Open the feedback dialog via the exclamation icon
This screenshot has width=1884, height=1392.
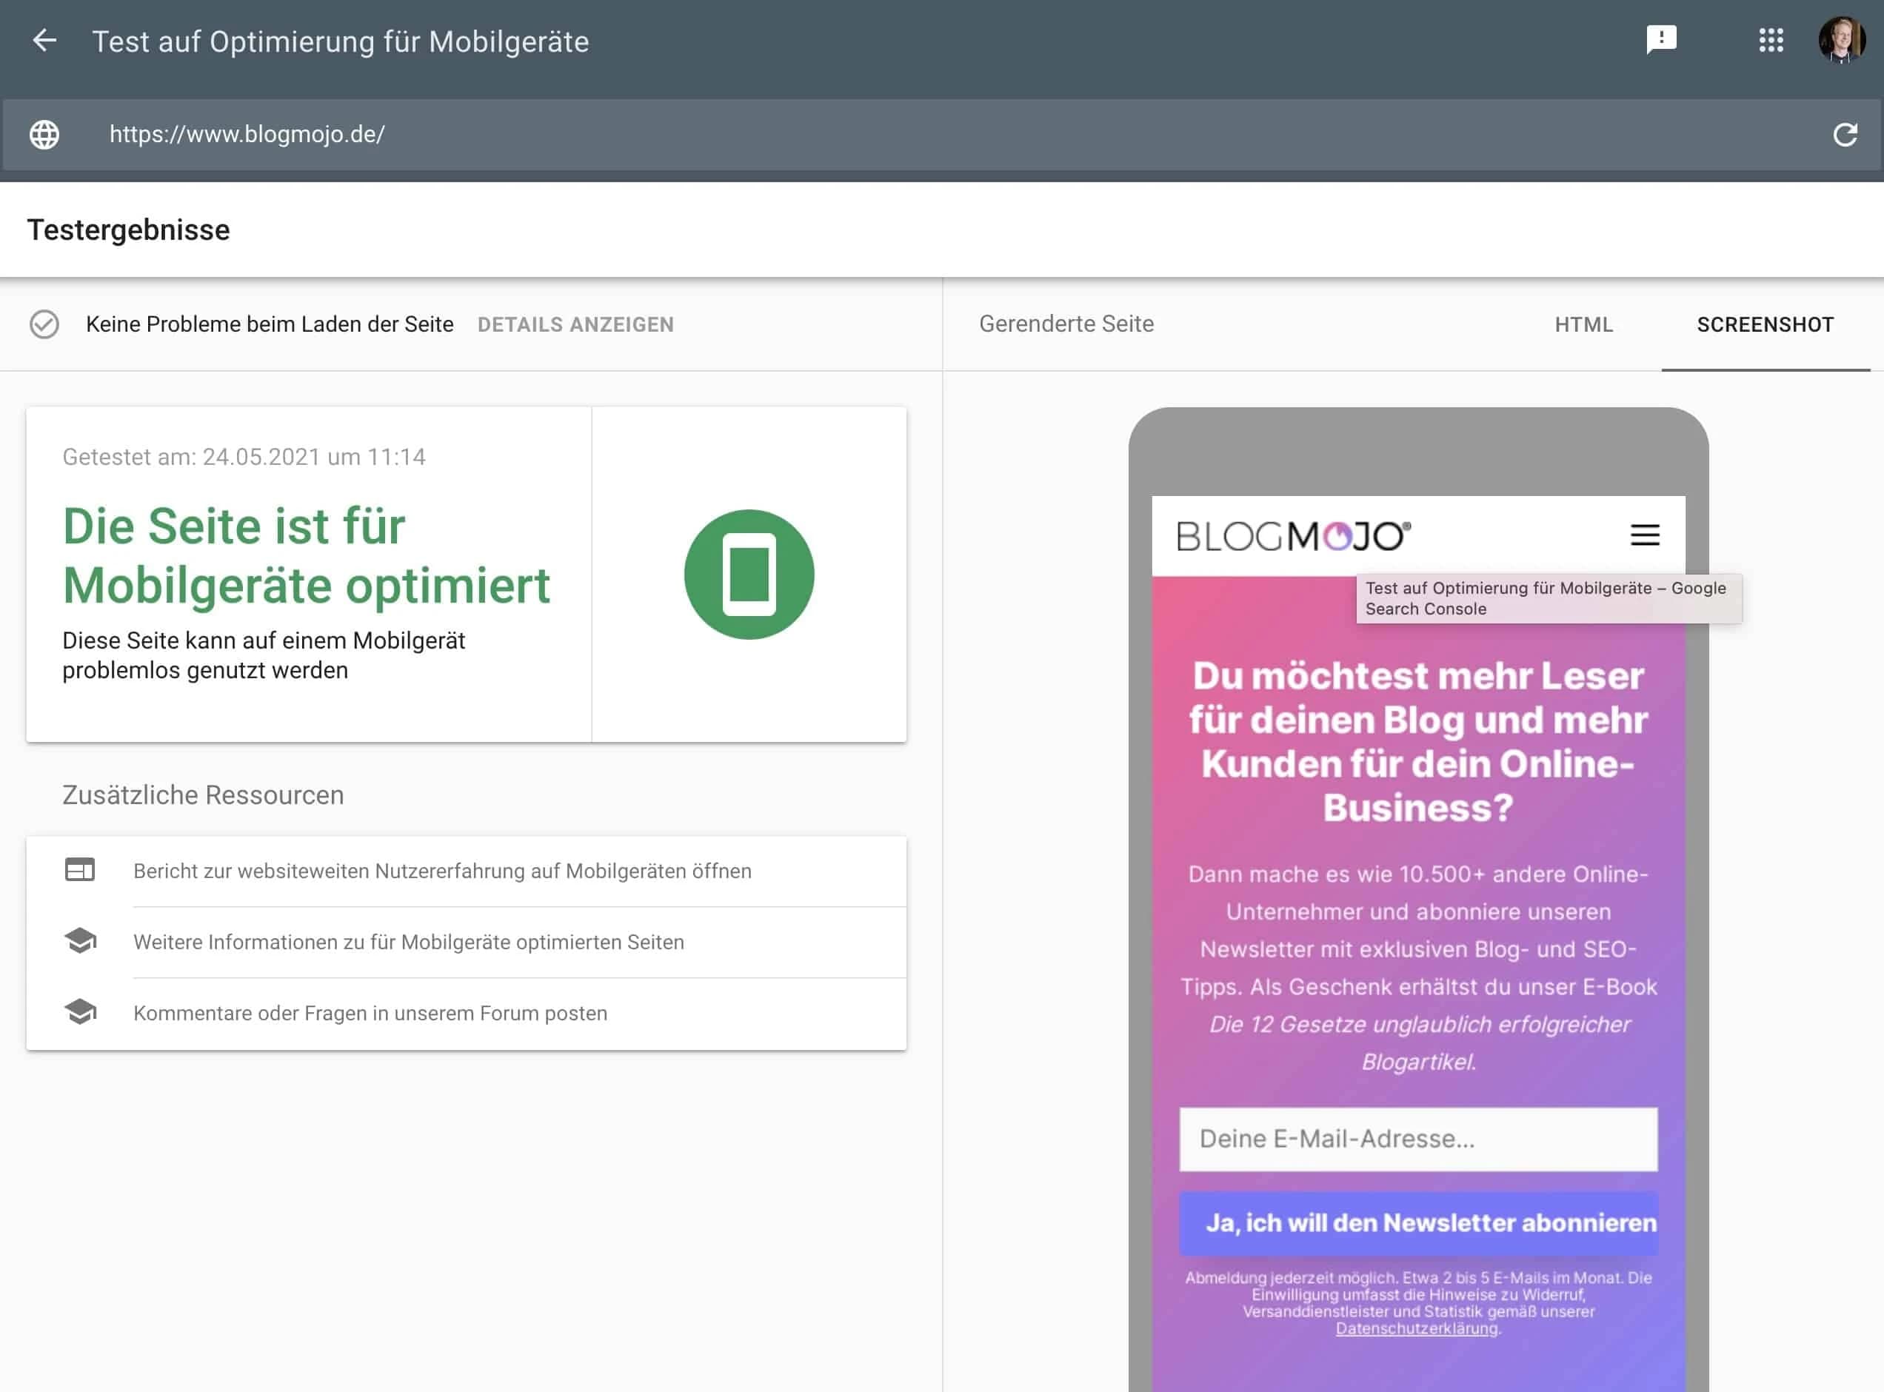point(1660,39)
